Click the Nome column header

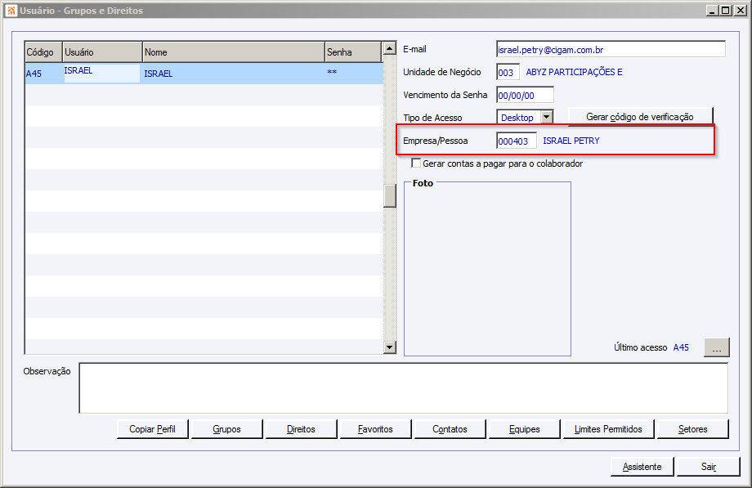(x=234, y=51)
